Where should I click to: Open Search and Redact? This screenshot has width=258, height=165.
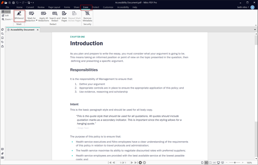pos(55,16)
